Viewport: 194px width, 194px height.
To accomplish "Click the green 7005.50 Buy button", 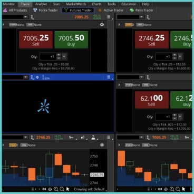I will [x=71, y=40].
